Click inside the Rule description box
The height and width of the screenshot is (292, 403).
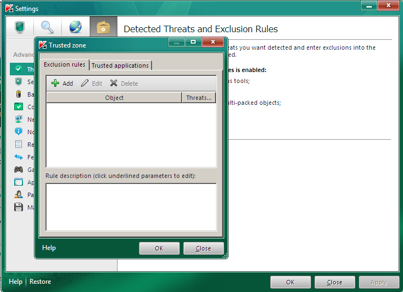click(x=131, y=207)
